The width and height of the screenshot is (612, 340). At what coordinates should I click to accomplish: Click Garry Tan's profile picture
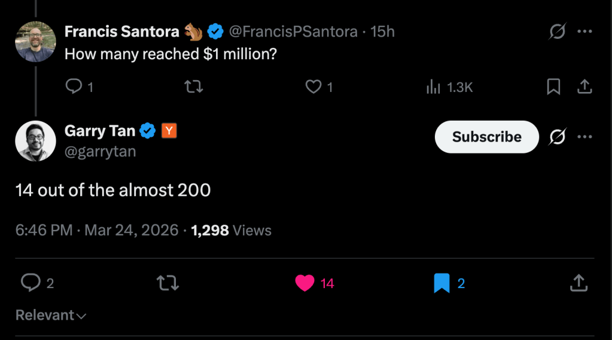(x=35, y=141)
